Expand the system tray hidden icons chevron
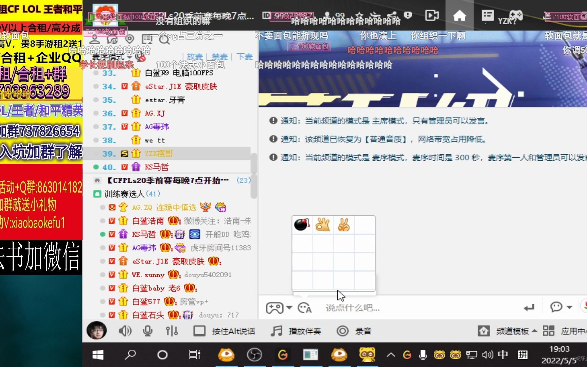Screen dimensions: 587x367 (391, 355)
